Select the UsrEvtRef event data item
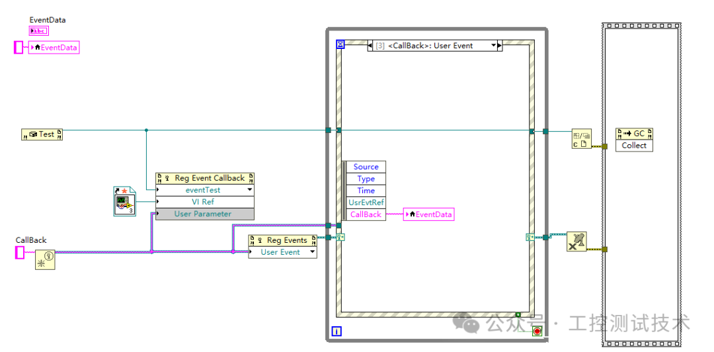The width and height of the screenshot is (714, 352). [366, 202]
